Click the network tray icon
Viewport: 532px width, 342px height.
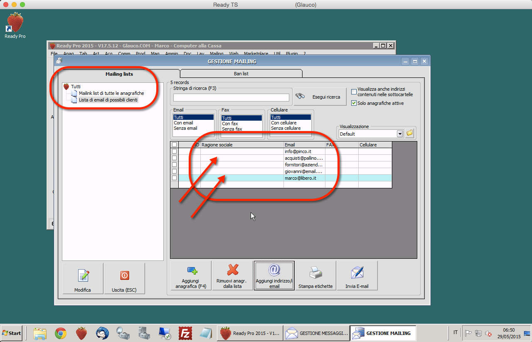click(478, 333)
